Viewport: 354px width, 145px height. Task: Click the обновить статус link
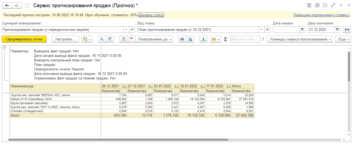(x=151, y=15)
